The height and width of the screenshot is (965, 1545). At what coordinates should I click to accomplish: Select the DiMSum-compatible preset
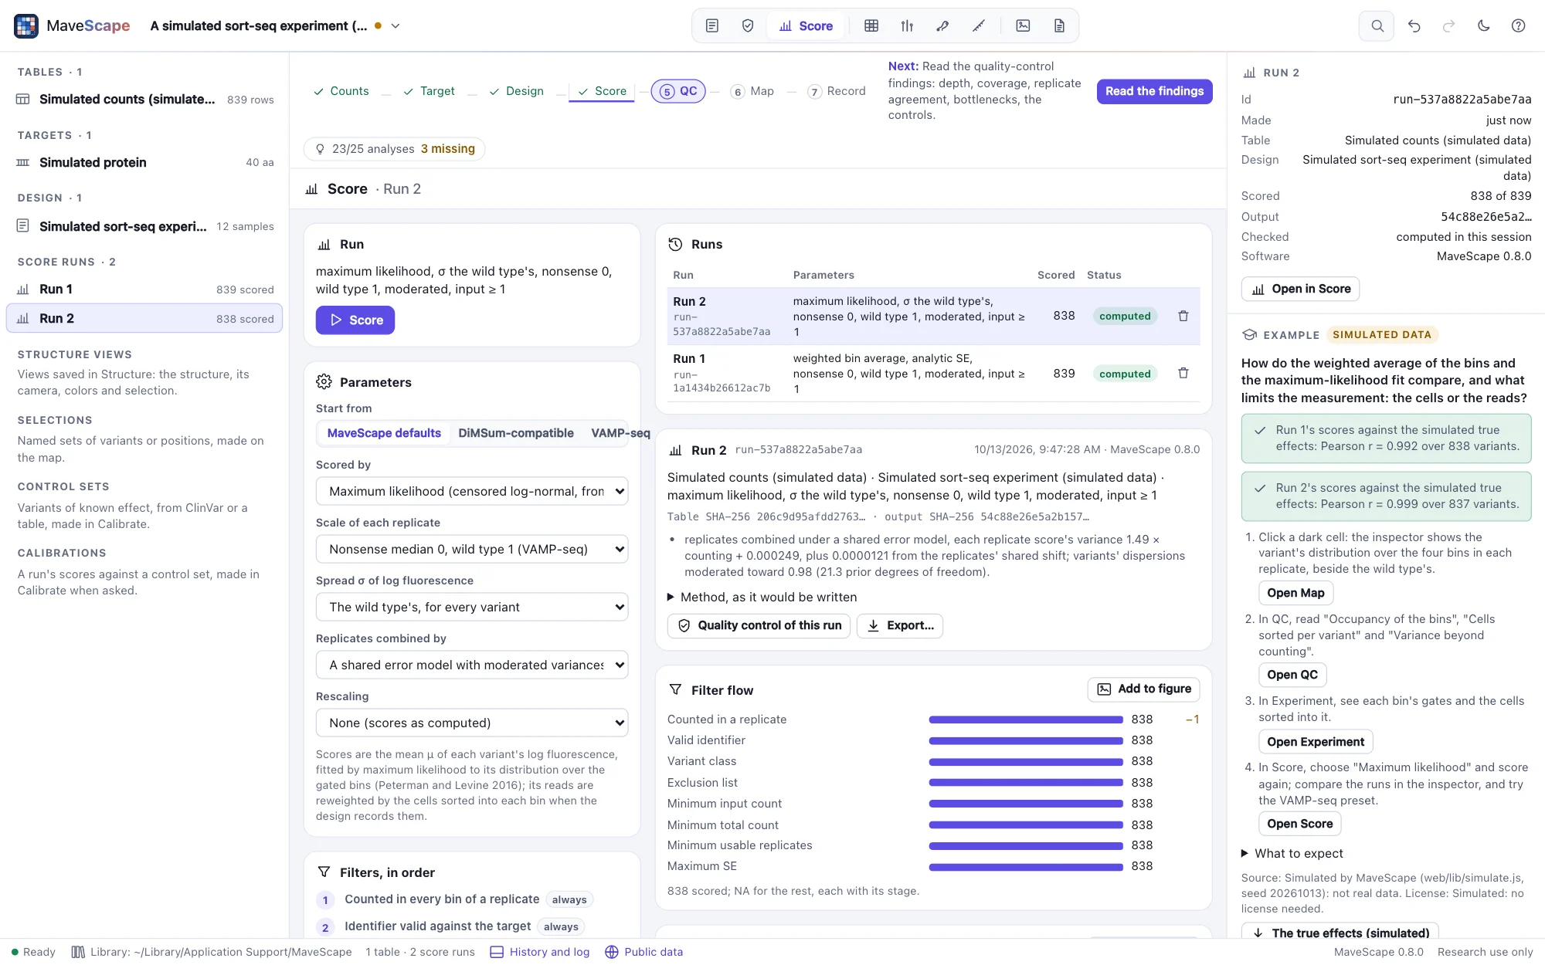516,433
